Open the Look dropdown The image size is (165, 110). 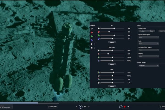[148, 43]
